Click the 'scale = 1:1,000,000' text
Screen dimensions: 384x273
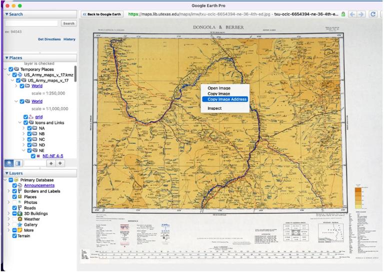(49, 109)
